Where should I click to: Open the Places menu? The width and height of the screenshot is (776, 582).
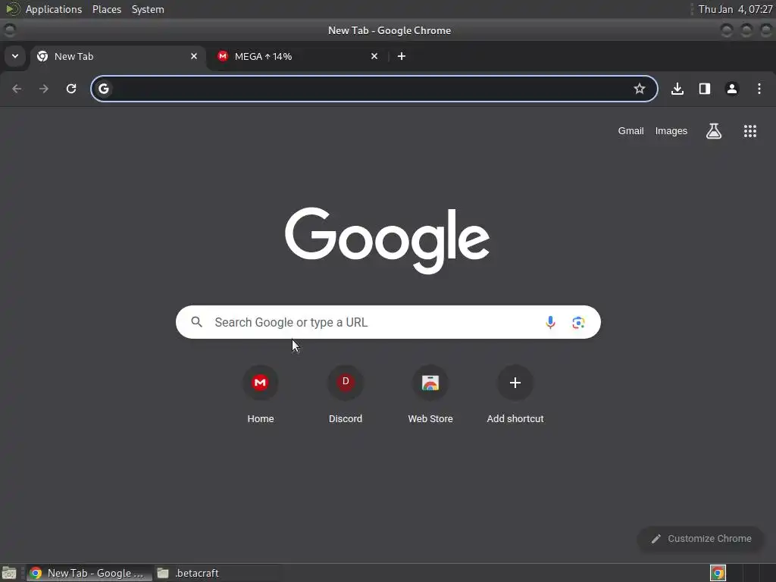click(x=107, y=9)
